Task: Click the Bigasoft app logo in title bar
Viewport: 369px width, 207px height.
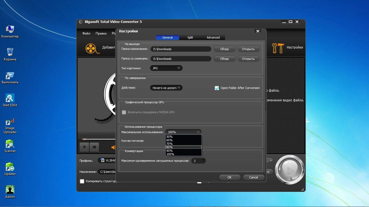Action: 80,22
